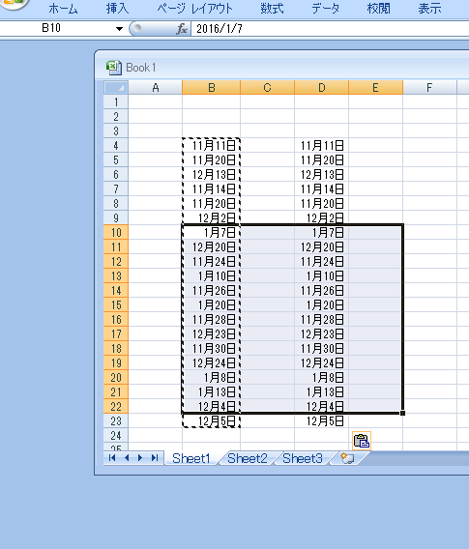Viewport: 469px width, 549px height.
Task: Click cell B6 with 12月13日
Action: pos(212,174)
